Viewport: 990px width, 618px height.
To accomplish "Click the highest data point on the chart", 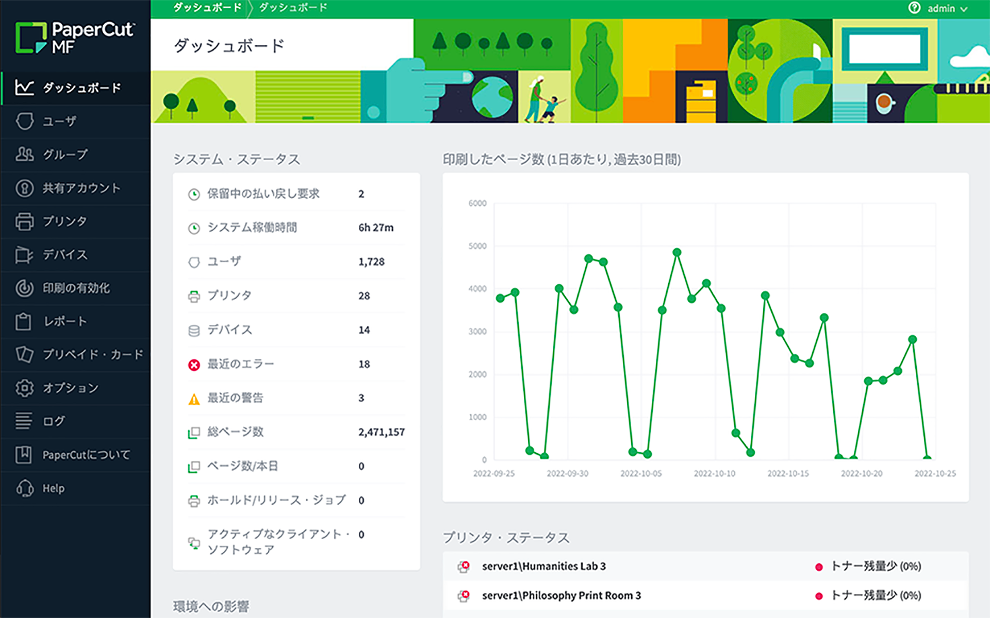I will click(x=677, y=252).
